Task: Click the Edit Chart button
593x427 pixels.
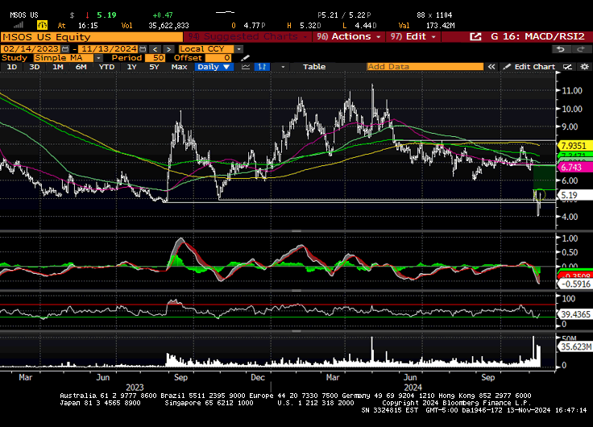Action: (529, 67)
